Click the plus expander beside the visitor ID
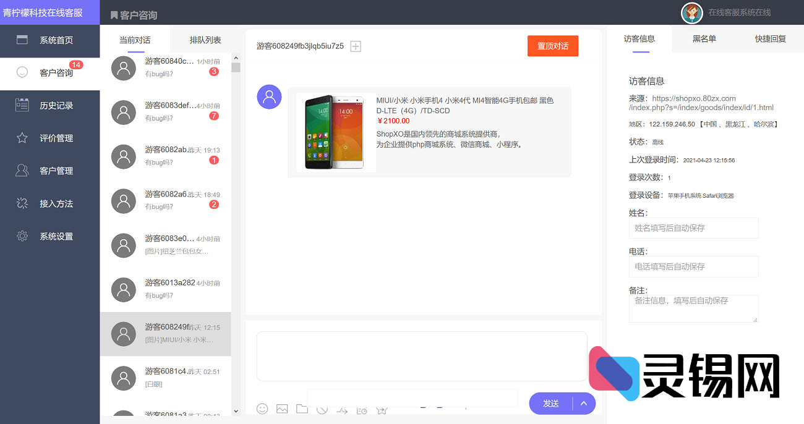 coord(355,46)
